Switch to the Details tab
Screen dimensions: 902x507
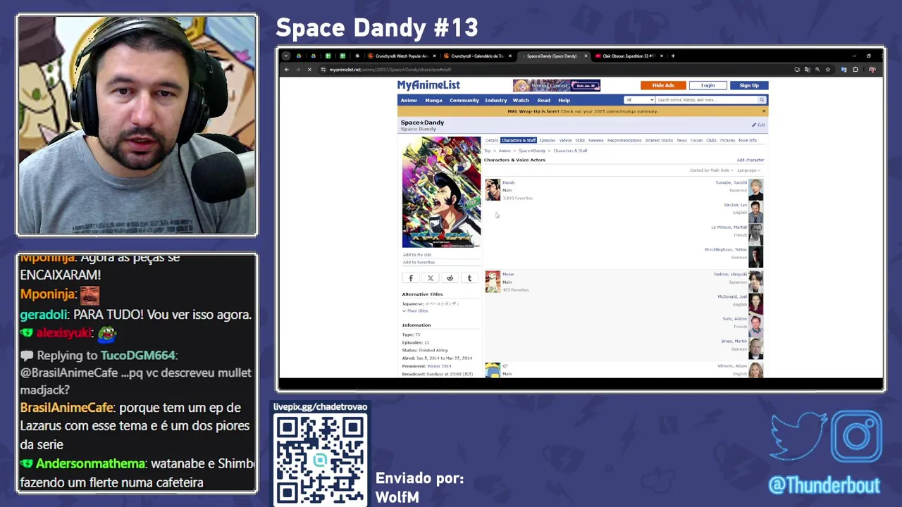(x=491, y=140)
